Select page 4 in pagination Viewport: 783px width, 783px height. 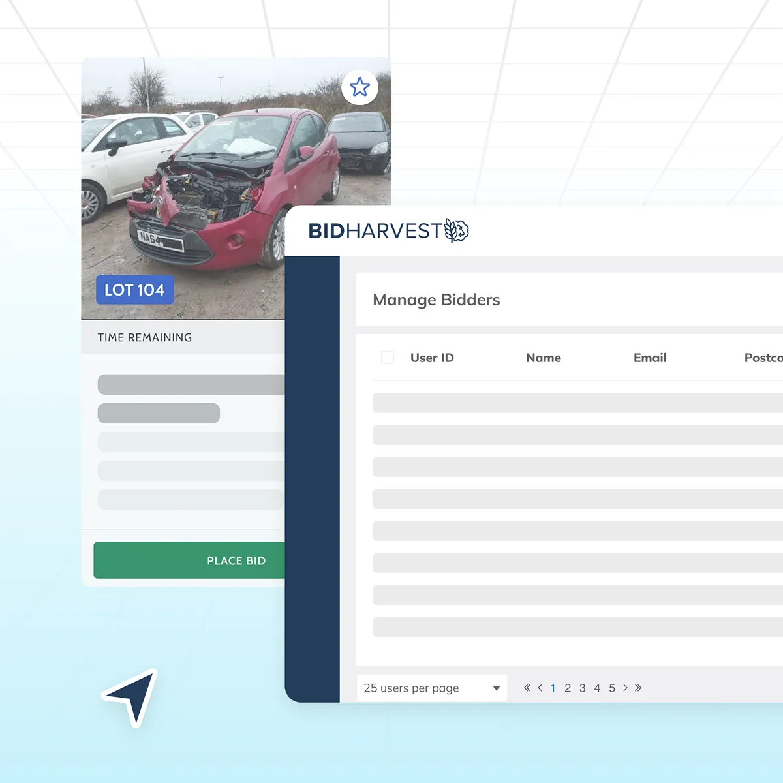(597, 688)
